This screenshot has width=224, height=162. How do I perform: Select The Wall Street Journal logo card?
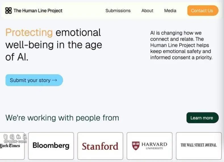coord(199,146)
